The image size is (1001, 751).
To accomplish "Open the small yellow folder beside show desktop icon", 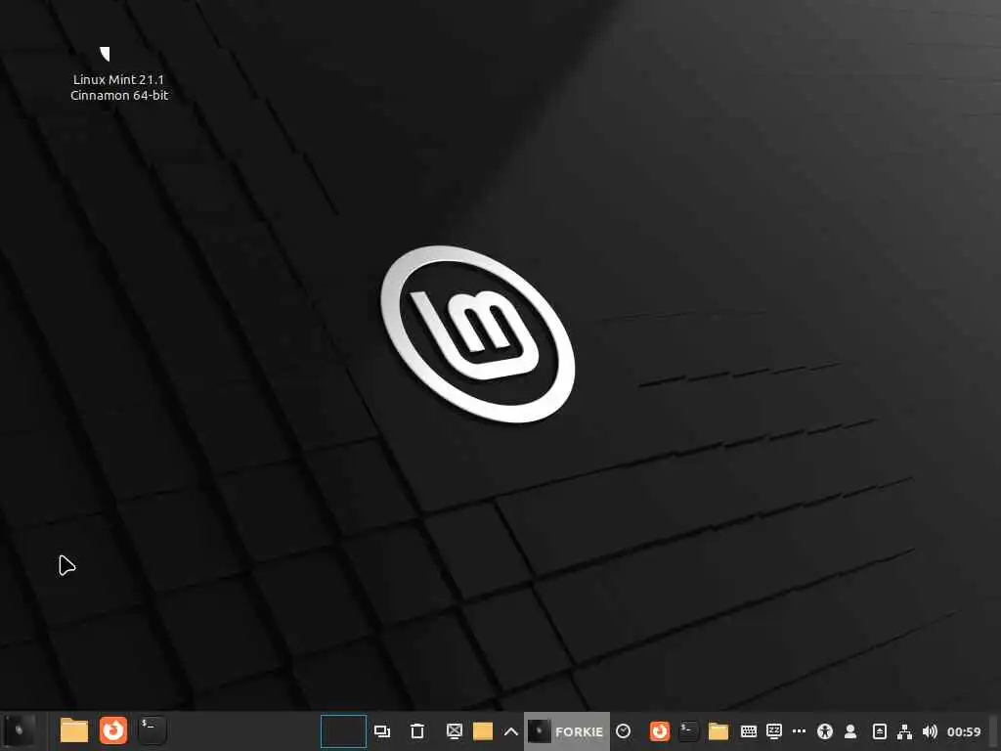I will coord(483,731).
